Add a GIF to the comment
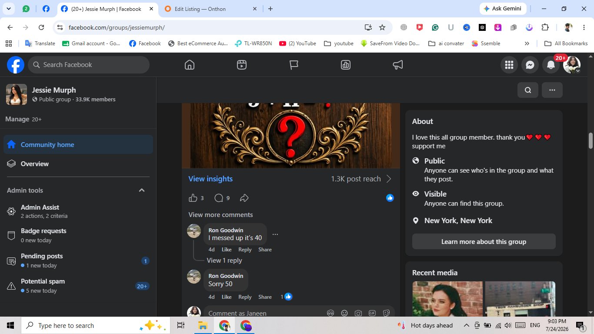Viewport: 594px width, 334px height. pyautogui.click(x=372, y=313)
